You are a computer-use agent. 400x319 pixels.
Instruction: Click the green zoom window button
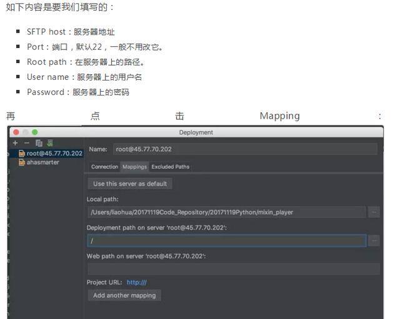35,132
